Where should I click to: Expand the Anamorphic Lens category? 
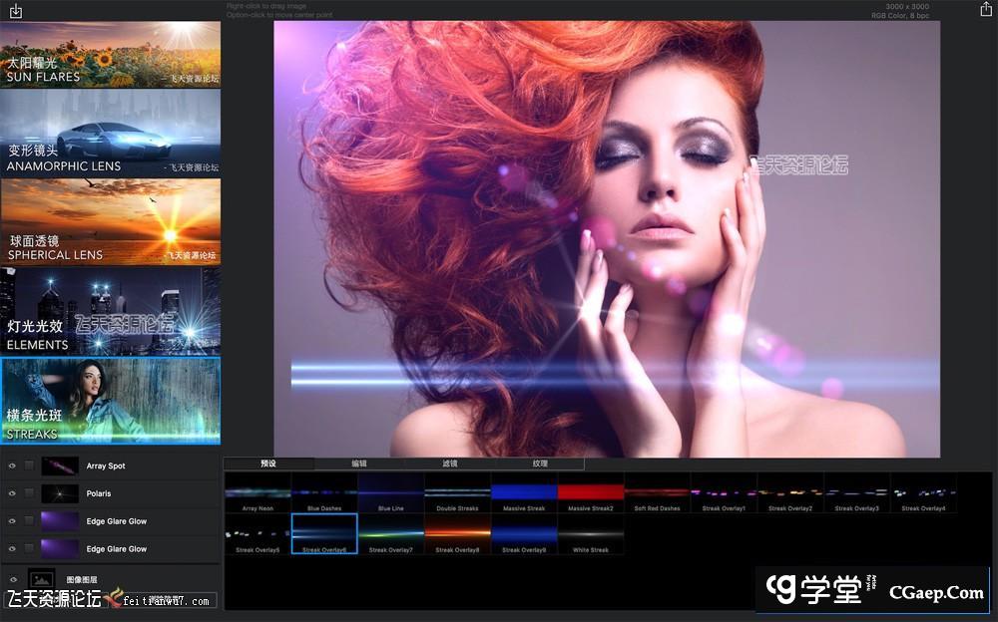click(110, 134)
